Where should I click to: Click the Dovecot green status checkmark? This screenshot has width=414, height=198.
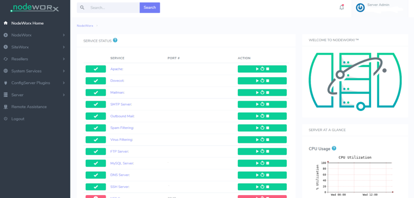(x=95, y=81)
